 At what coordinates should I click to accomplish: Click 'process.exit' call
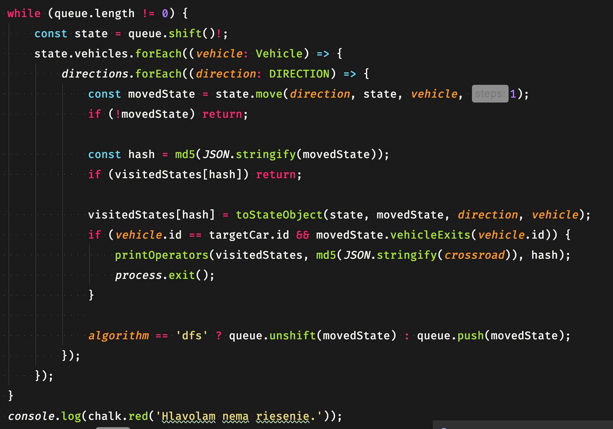point(155,275)
